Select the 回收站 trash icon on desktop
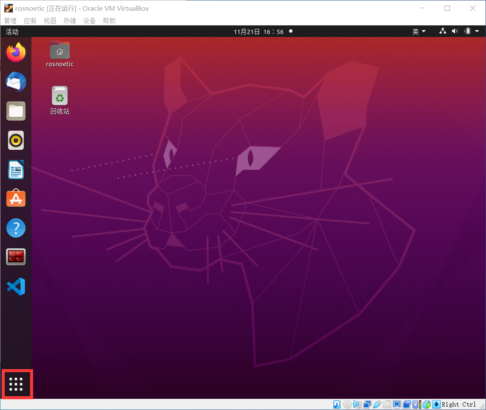 [60, 101]
